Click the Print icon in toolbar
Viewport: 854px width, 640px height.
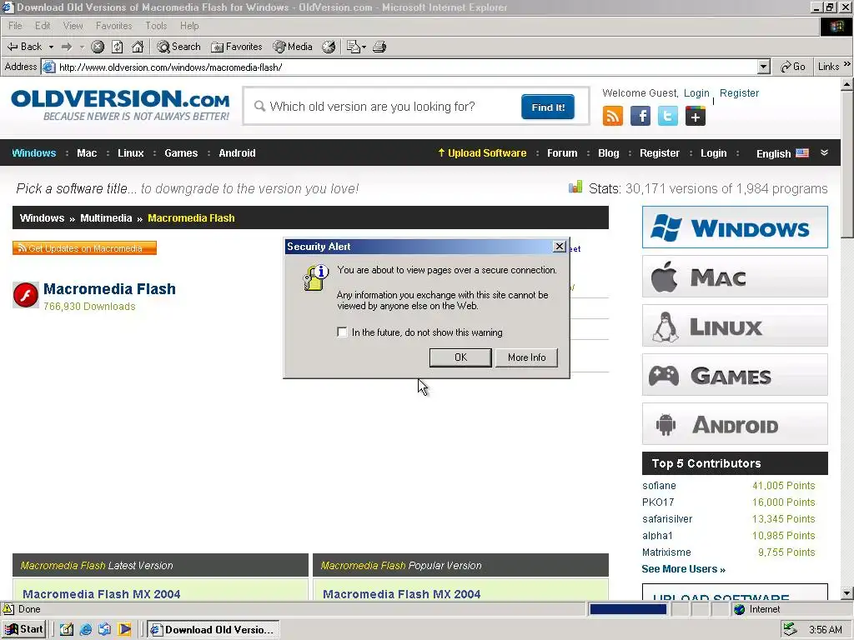379,47
